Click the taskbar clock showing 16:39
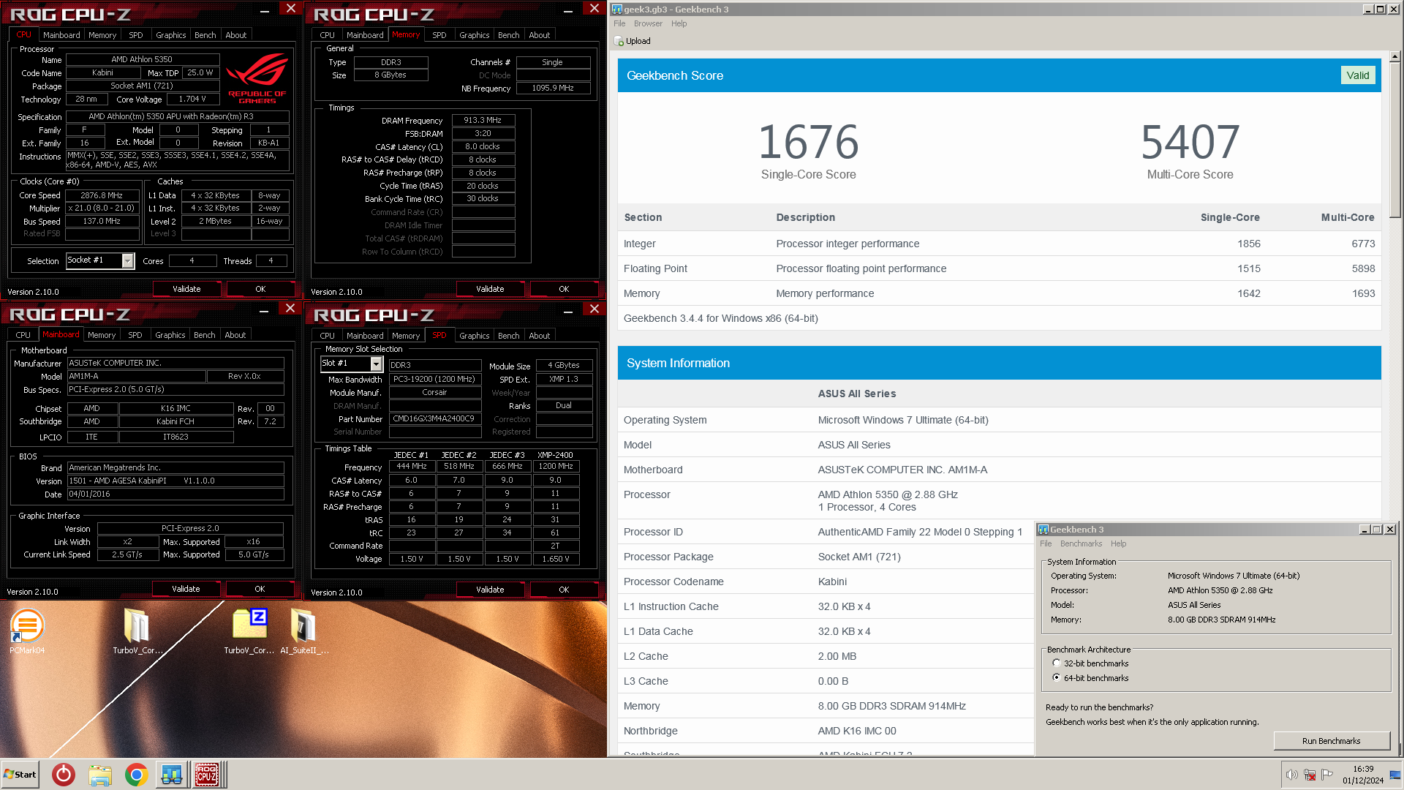1404x790 pixels. 1363,775
